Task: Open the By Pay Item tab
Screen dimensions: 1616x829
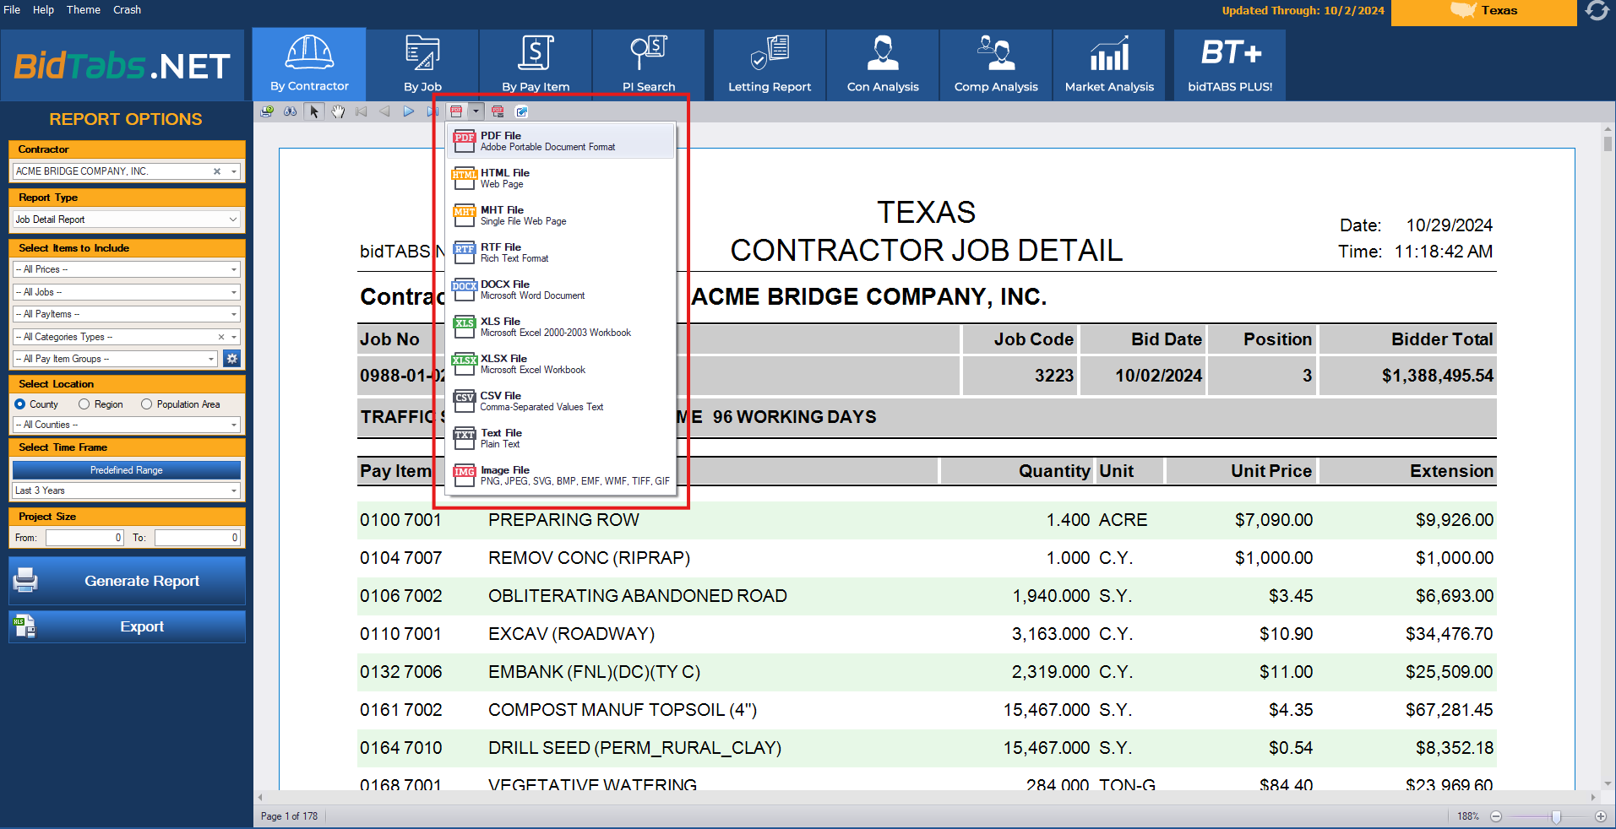Action: pyautogui.click(x=536, y=64)
